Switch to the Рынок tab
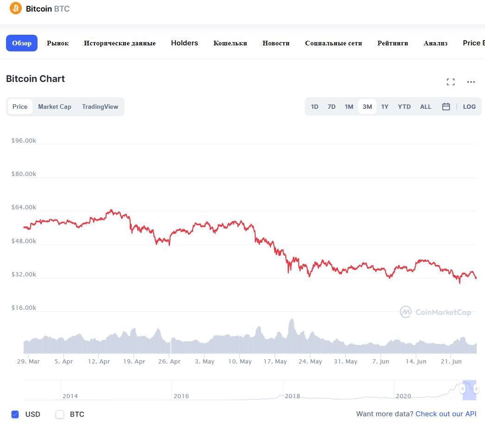 point(57,43)
